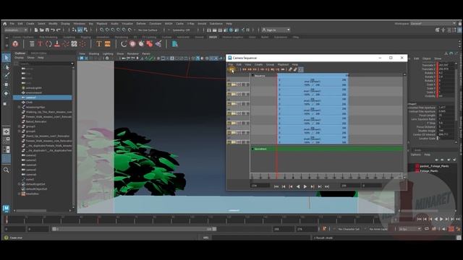Open the Sign In dropdown
Screen dimensions: 463x260
tap(276, 30)
